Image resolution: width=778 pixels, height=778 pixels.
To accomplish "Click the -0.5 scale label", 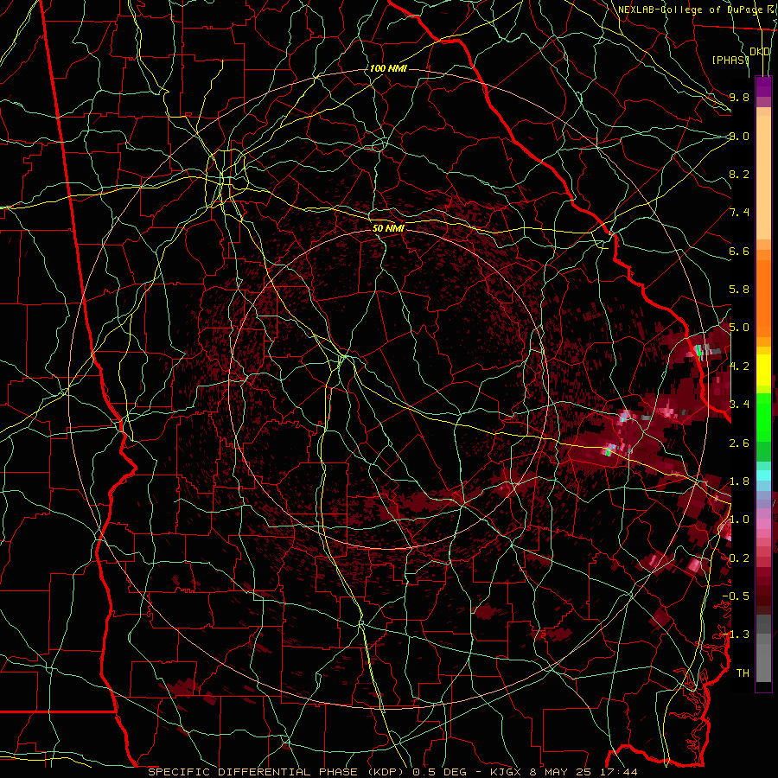I will pos(736,596).
